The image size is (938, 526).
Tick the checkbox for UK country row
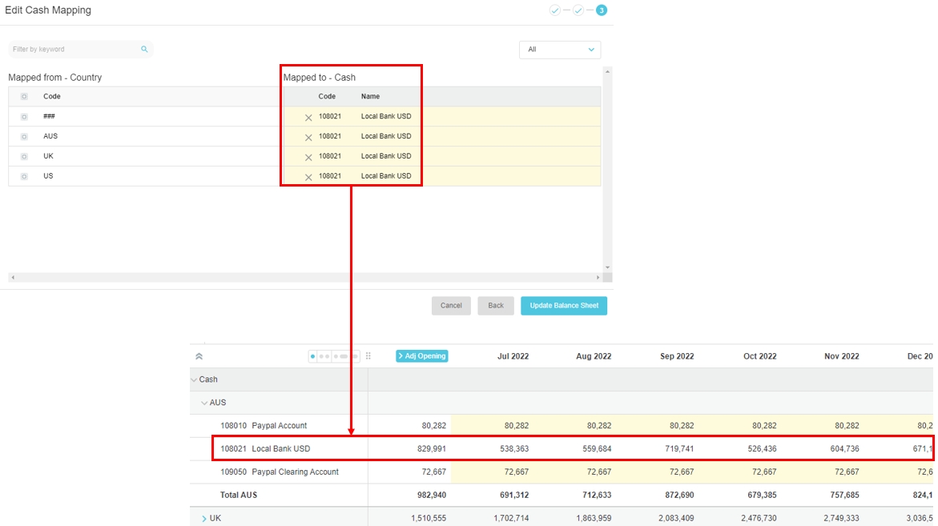(24, 157)
